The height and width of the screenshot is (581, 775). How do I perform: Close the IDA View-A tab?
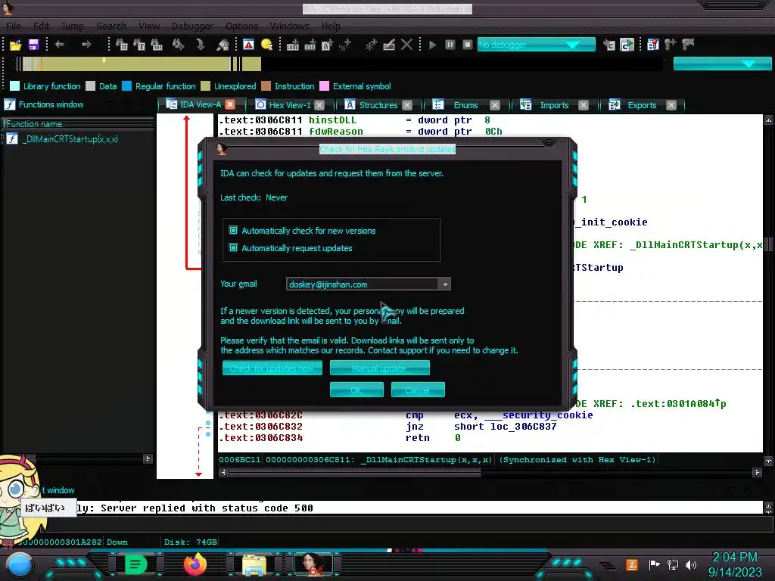point(230,104)
